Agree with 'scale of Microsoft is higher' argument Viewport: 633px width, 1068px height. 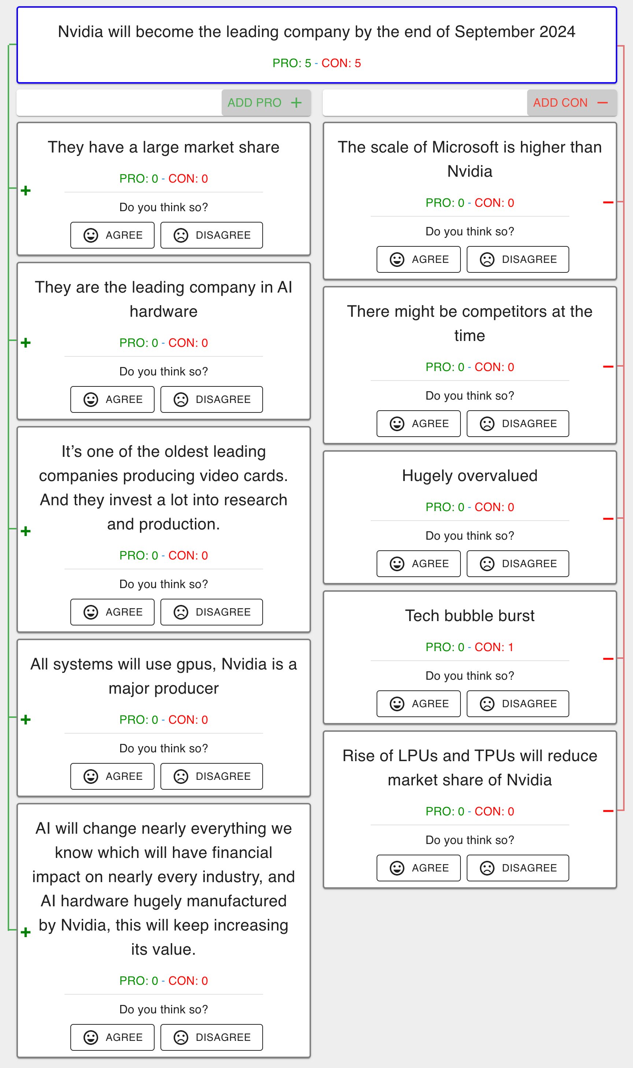(x=418, y=260)
